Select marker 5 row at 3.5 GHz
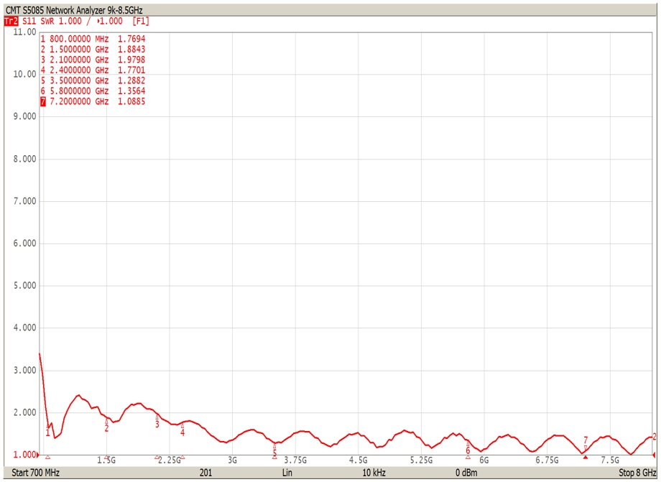 [x=93, y=81]
